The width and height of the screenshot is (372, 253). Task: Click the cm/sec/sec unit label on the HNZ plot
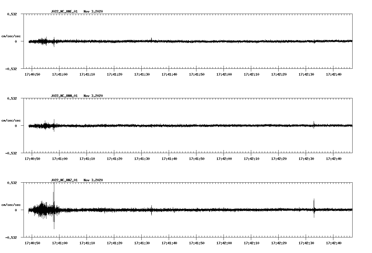[x=11, y=205]
